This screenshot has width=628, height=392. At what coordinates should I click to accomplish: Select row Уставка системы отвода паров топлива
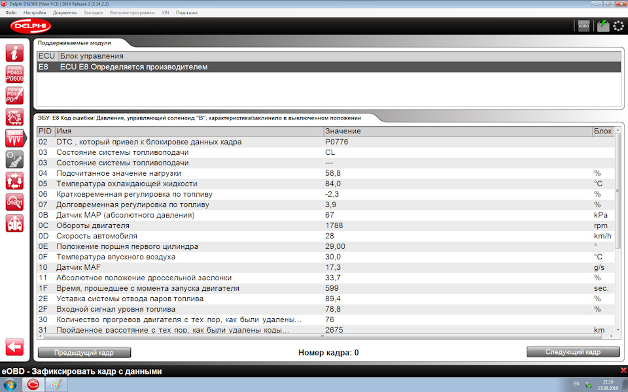[326, 299]
